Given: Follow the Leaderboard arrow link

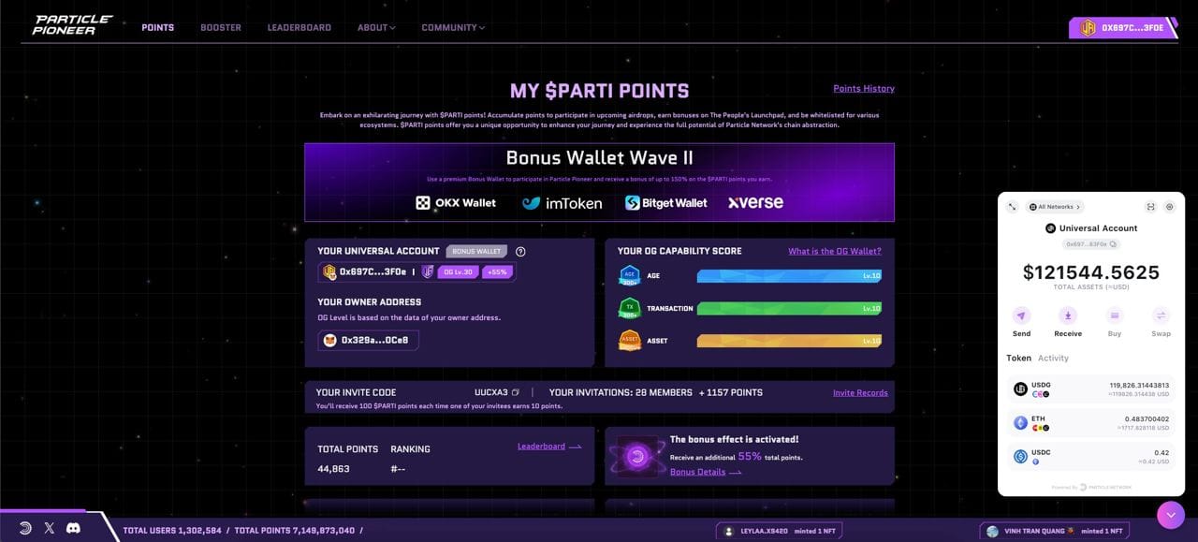Looking at the screenshot, I should click(549, 447).
